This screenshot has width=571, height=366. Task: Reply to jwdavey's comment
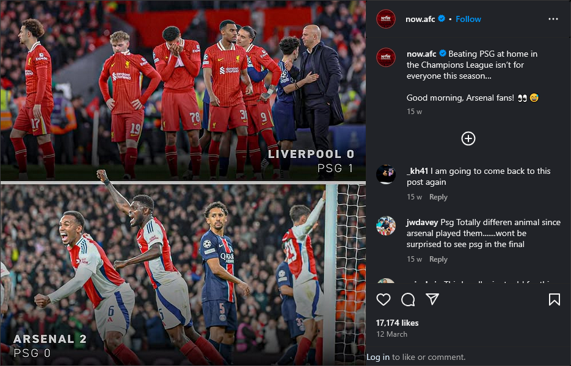(x=438, y=259)
